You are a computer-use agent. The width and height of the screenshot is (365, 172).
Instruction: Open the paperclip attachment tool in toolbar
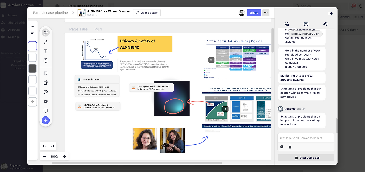46,60
